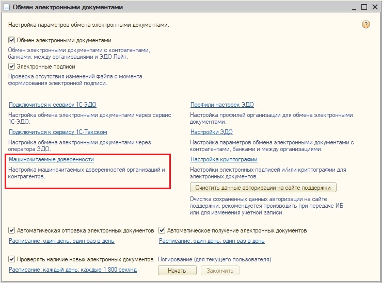
Task: Open Подключиться к сервису 1С-ЭДО link
Action: pos(53,105)
